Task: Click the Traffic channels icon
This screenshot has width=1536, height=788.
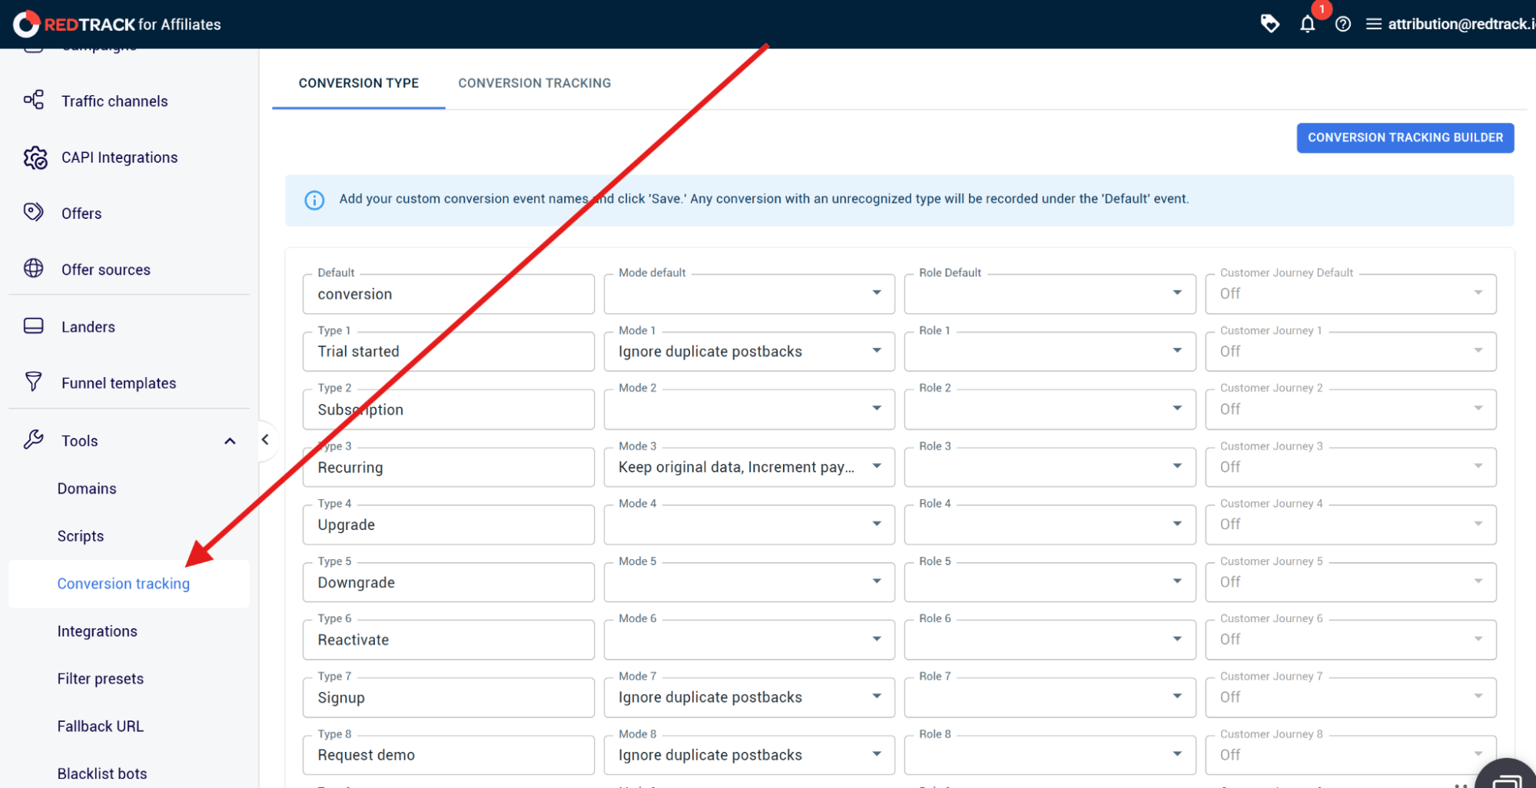Action: 34,100
